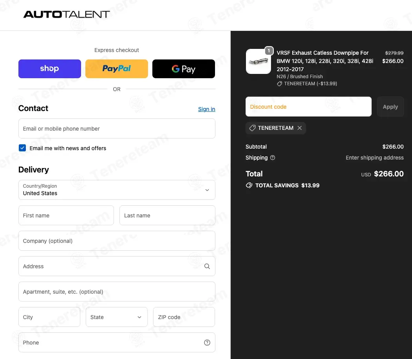Focus the Email or mobile phone field
412x359 pixels.
[x=117, y=129]
